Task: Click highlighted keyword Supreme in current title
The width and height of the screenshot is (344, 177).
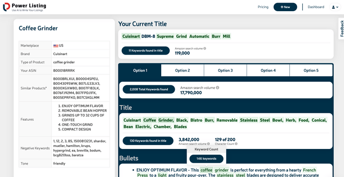Action: (165, 36)
